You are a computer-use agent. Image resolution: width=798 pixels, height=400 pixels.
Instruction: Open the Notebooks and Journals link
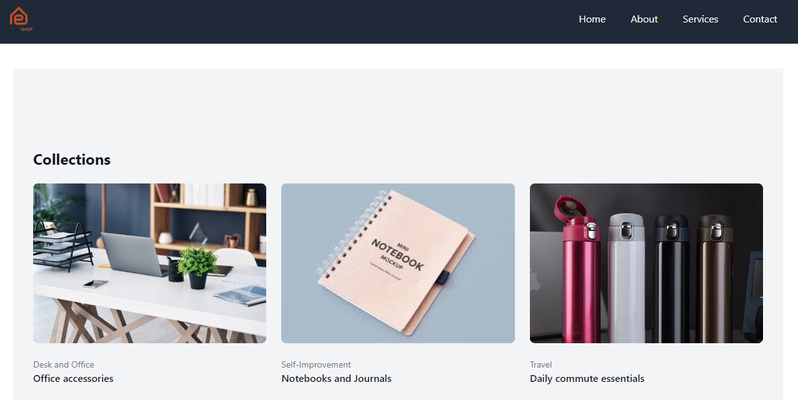click(336, 379)
